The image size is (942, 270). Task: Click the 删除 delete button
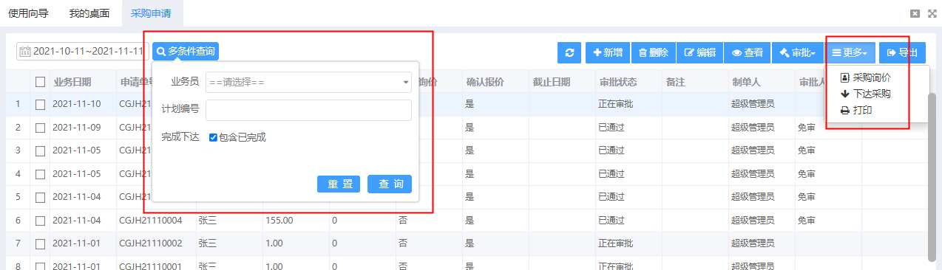[653, 52]
